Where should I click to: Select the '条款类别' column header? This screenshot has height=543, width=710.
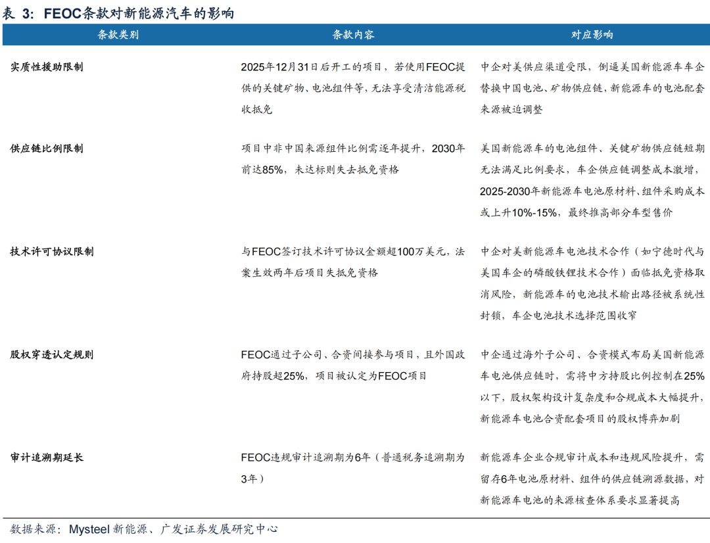pyautogui.click(x=118, y=35)
